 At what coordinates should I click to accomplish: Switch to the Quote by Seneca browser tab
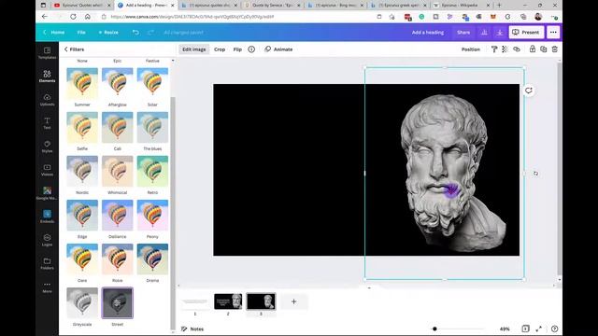[x=272, y=6]
